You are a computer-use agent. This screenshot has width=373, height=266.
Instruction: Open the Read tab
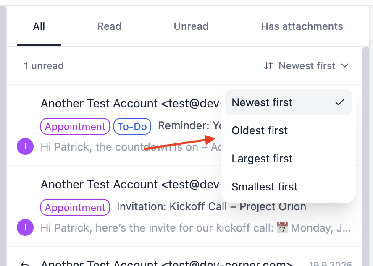[109, 26]
